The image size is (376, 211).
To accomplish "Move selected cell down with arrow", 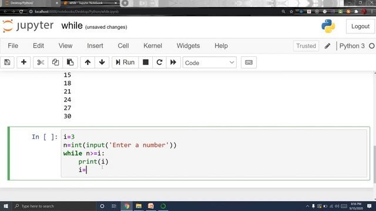I will tap(102, 63).
